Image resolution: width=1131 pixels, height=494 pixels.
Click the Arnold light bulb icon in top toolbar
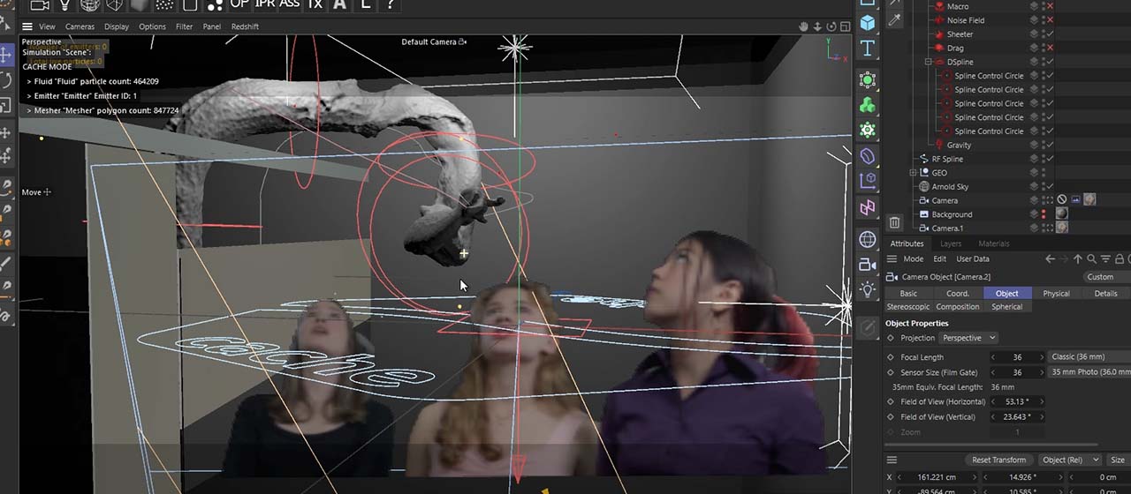coord(65,5)
